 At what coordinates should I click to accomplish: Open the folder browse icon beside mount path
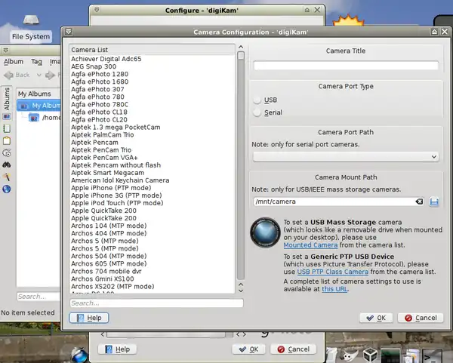click(434, 201)
